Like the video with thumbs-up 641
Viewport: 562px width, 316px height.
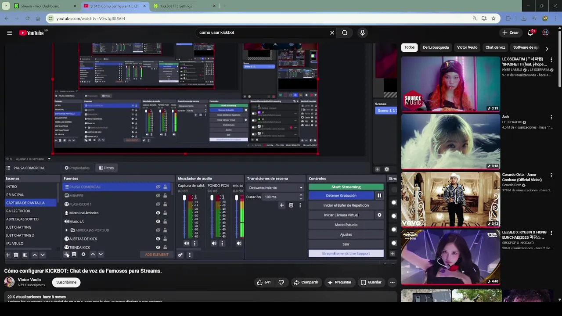tap(264, 282)
